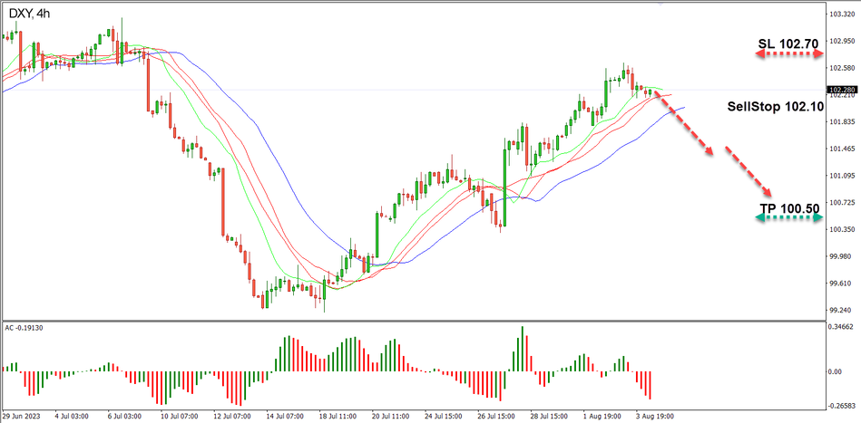Click the current price tag 102.280

click(842, 90)
